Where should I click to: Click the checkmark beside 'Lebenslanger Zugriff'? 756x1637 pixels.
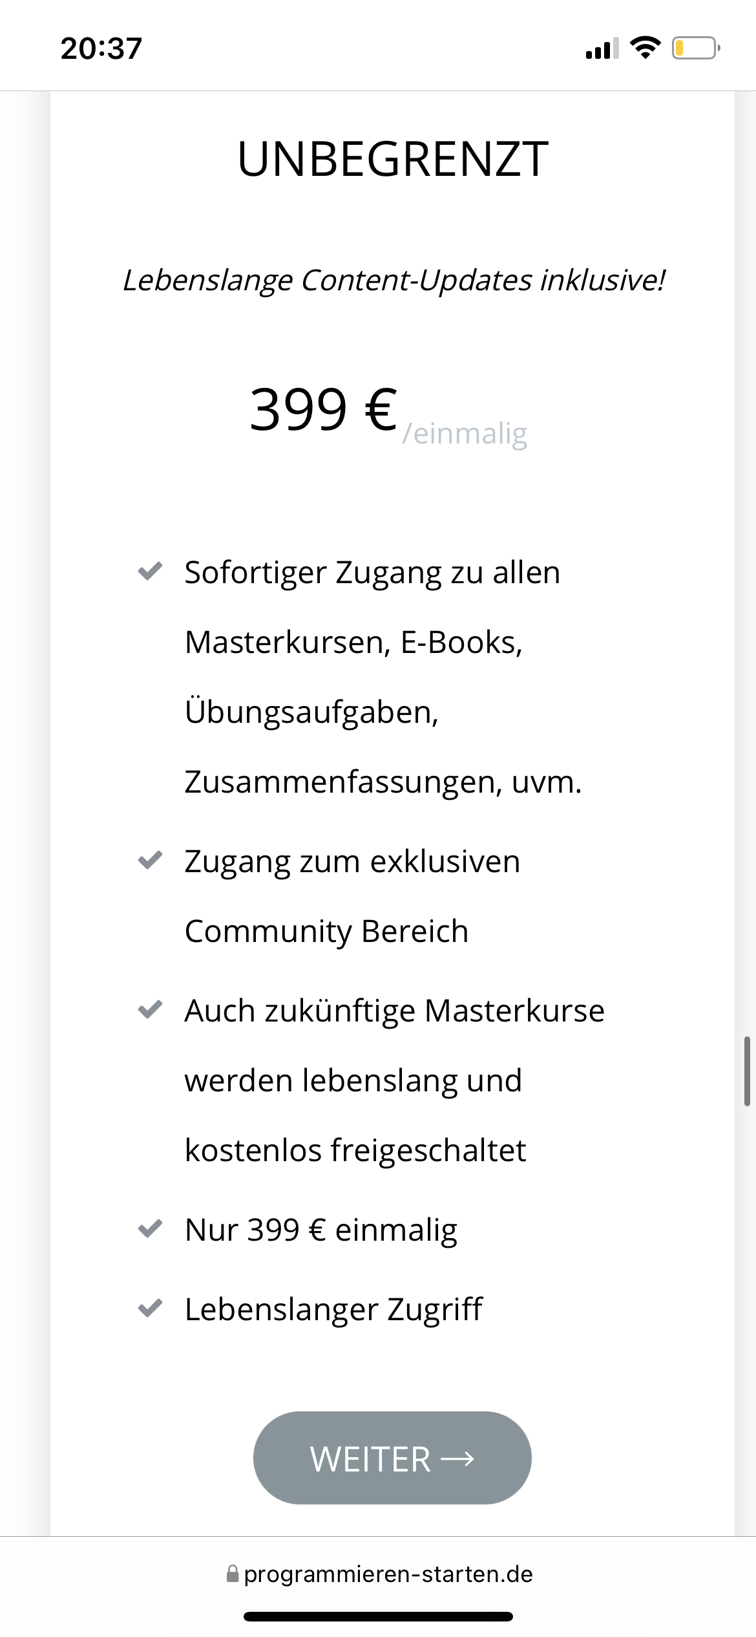(151, 1305)
